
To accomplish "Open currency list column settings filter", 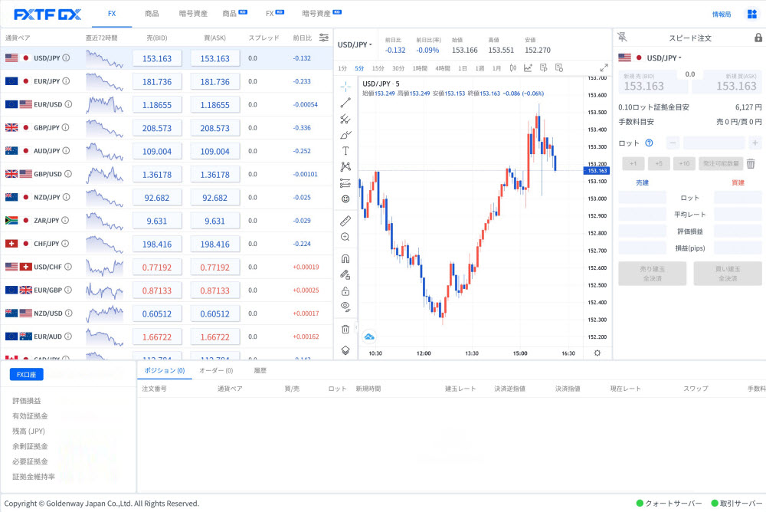I will (324, 38).
